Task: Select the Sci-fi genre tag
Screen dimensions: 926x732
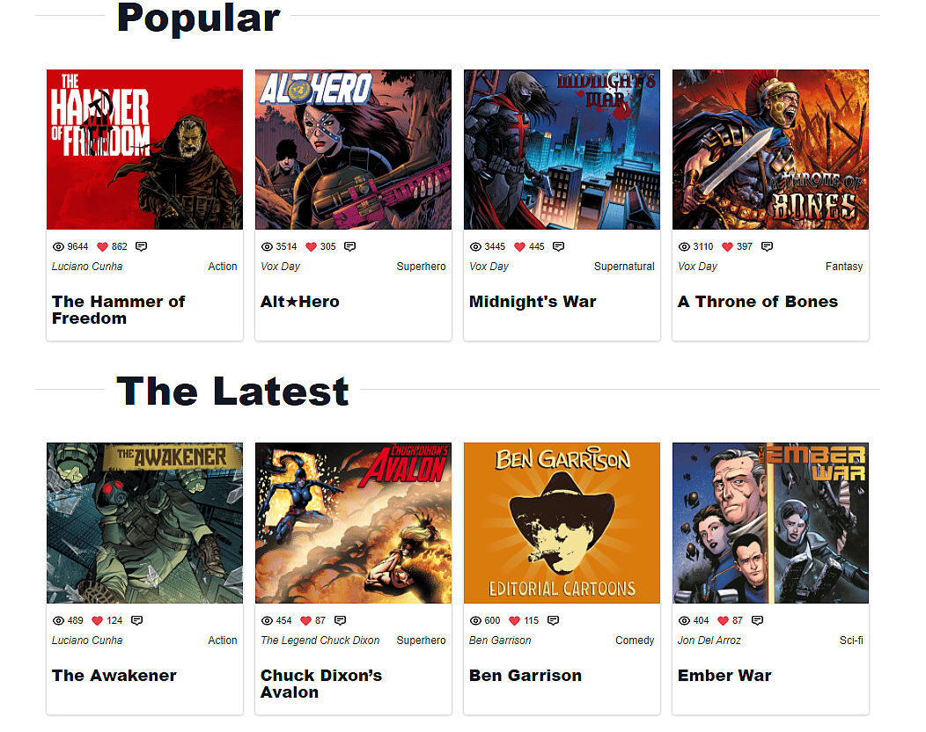Action: coord(851,640)
